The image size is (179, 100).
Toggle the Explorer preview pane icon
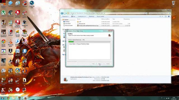[x=166, y=16]
